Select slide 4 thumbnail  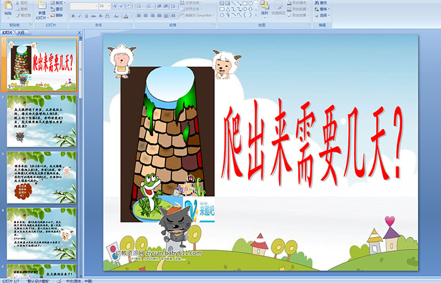coord(42,233)
